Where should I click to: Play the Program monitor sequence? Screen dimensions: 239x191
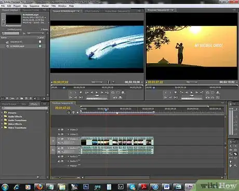pyautogui.click(x=191, y=92)
